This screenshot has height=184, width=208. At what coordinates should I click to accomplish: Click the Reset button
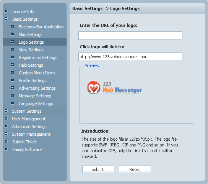[x=135, y=169]
